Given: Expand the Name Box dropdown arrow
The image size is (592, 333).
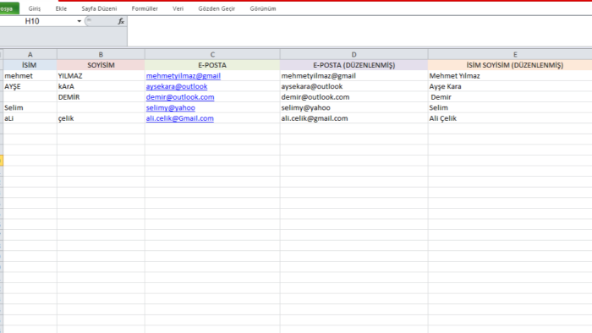Looking at the screenshot, I should [79, 21].
